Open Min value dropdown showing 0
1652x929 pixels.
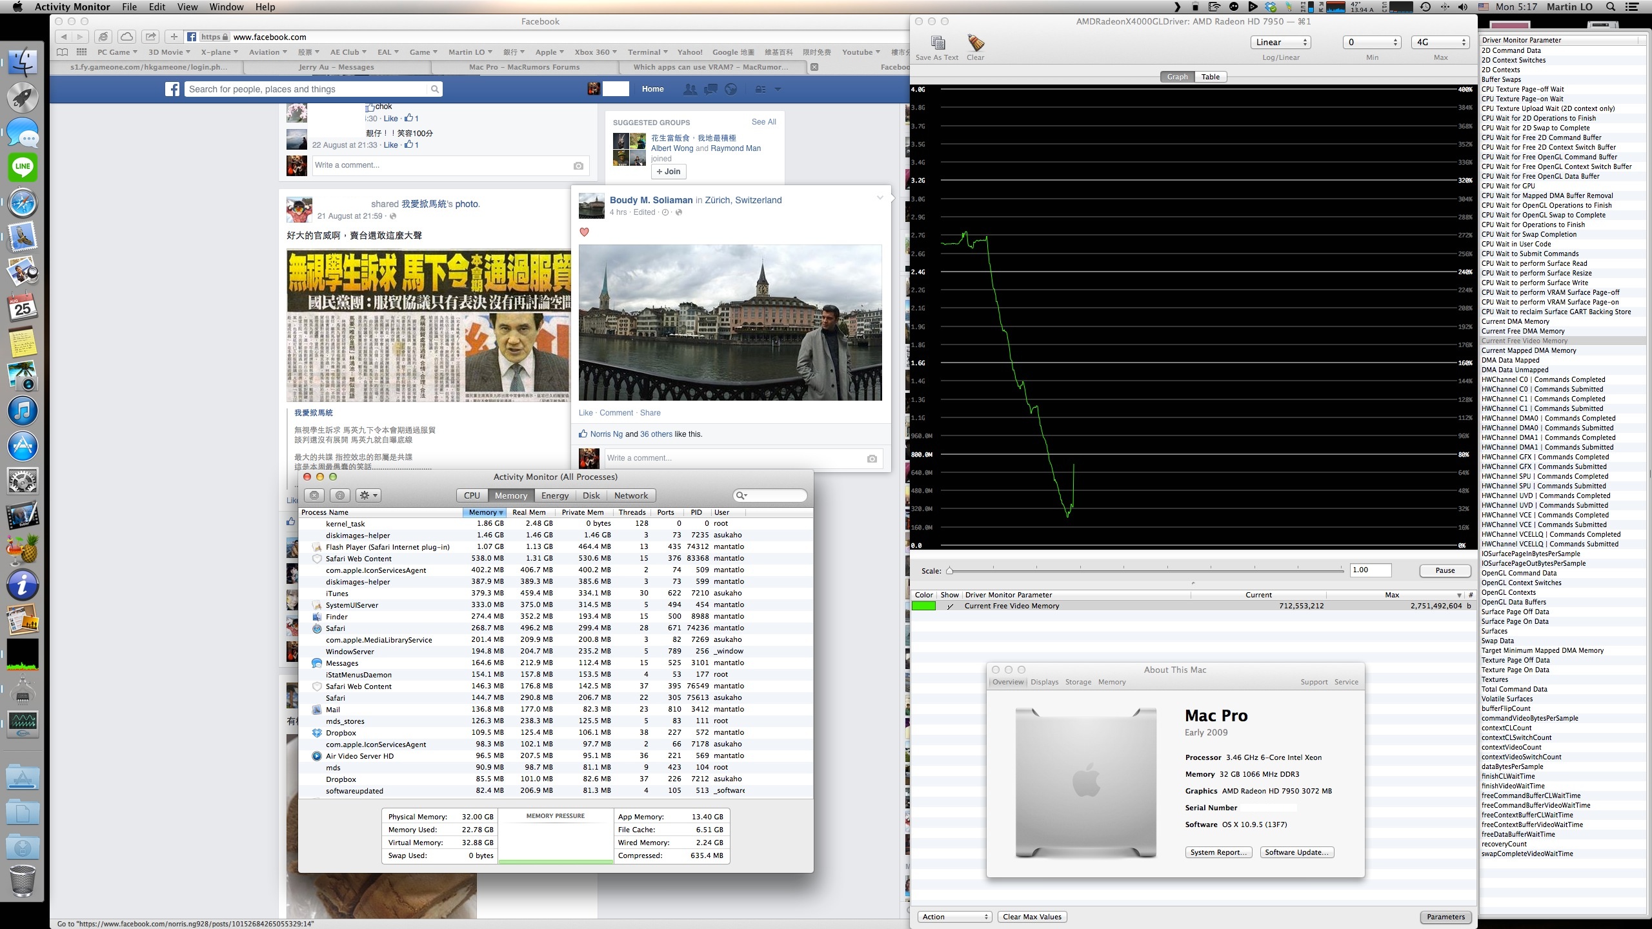click(x=1372, y=43)
